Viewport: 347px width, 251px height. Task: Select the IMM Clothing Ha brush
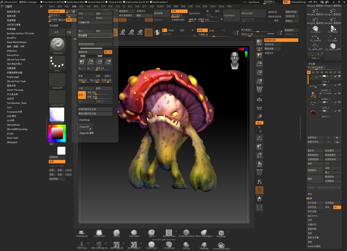(x=99, y=245)
